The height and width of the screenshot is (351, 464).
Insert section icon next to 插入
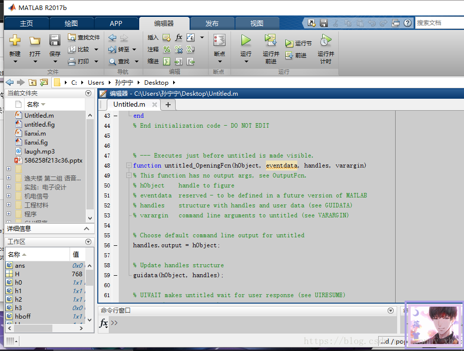pyautogui.click(x=167, y=37)
